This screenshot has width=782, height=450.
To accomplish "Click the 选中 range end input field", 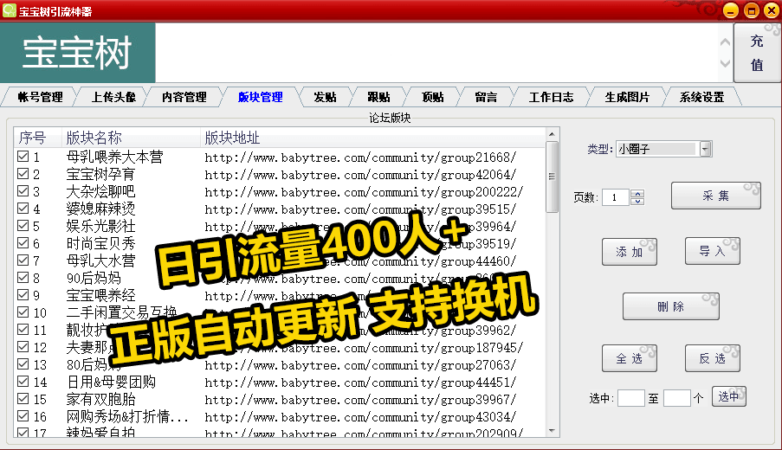I will click(676, 398).
